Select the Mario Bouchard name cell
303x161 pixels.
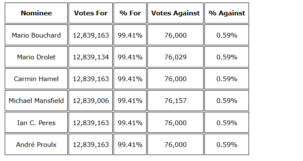tap(36, 35)
